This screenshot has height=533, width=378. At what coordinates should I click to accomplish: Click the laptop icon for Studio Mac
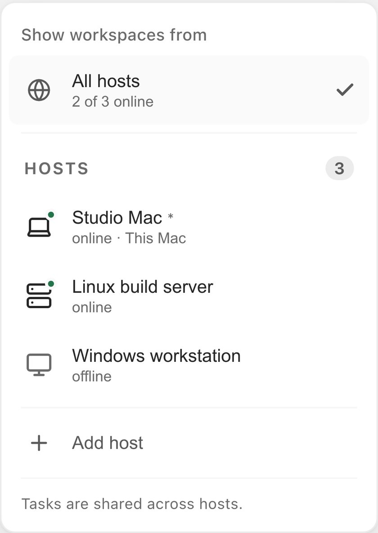click(x=39, y=227)
